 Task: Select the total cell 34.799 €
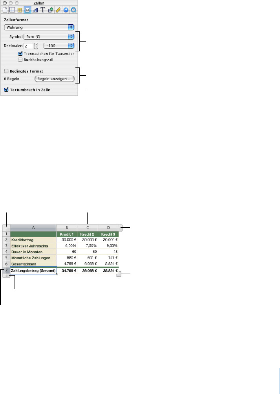67,271
